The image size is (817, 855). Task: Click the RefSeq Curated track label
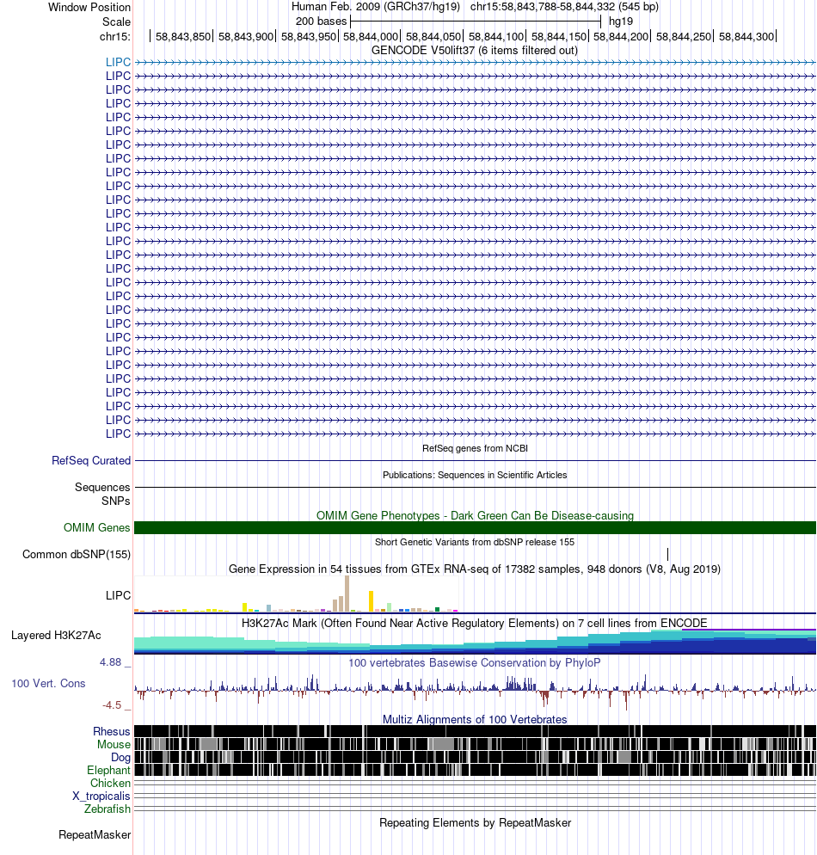[91, 460]
